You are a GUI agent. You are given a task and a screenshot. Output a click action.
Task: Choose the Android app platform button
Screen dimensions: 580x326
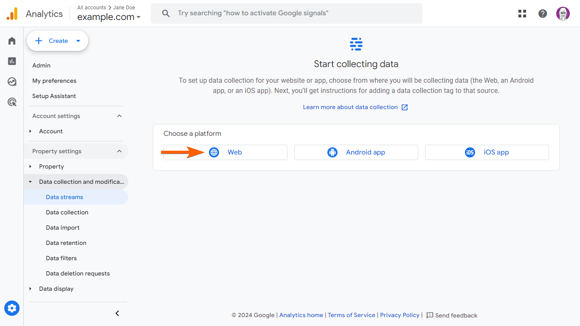[x=356, y=152]
